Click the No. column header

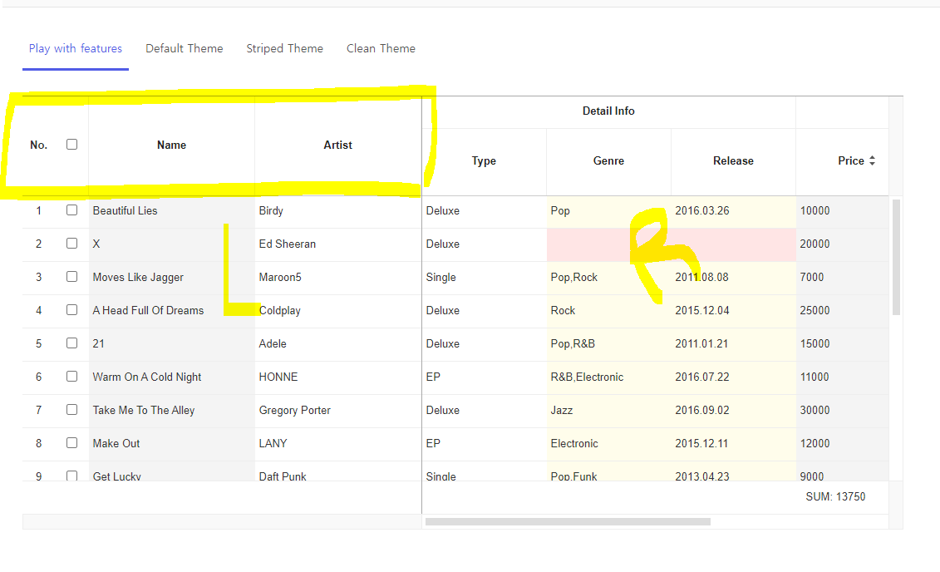[x=38, y=145]
